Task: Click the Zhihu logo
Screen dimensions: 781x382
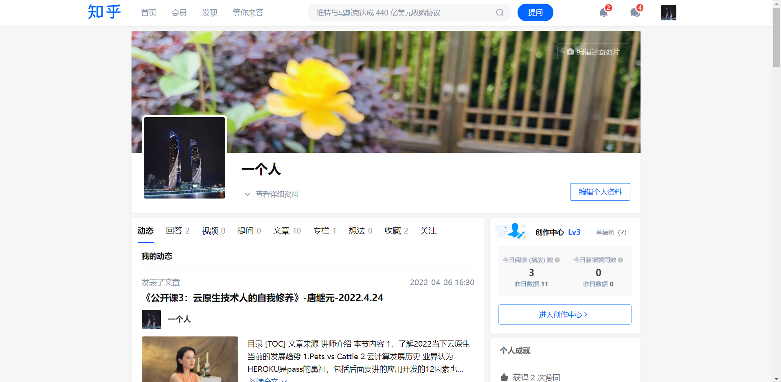Action: coord(104,12)
